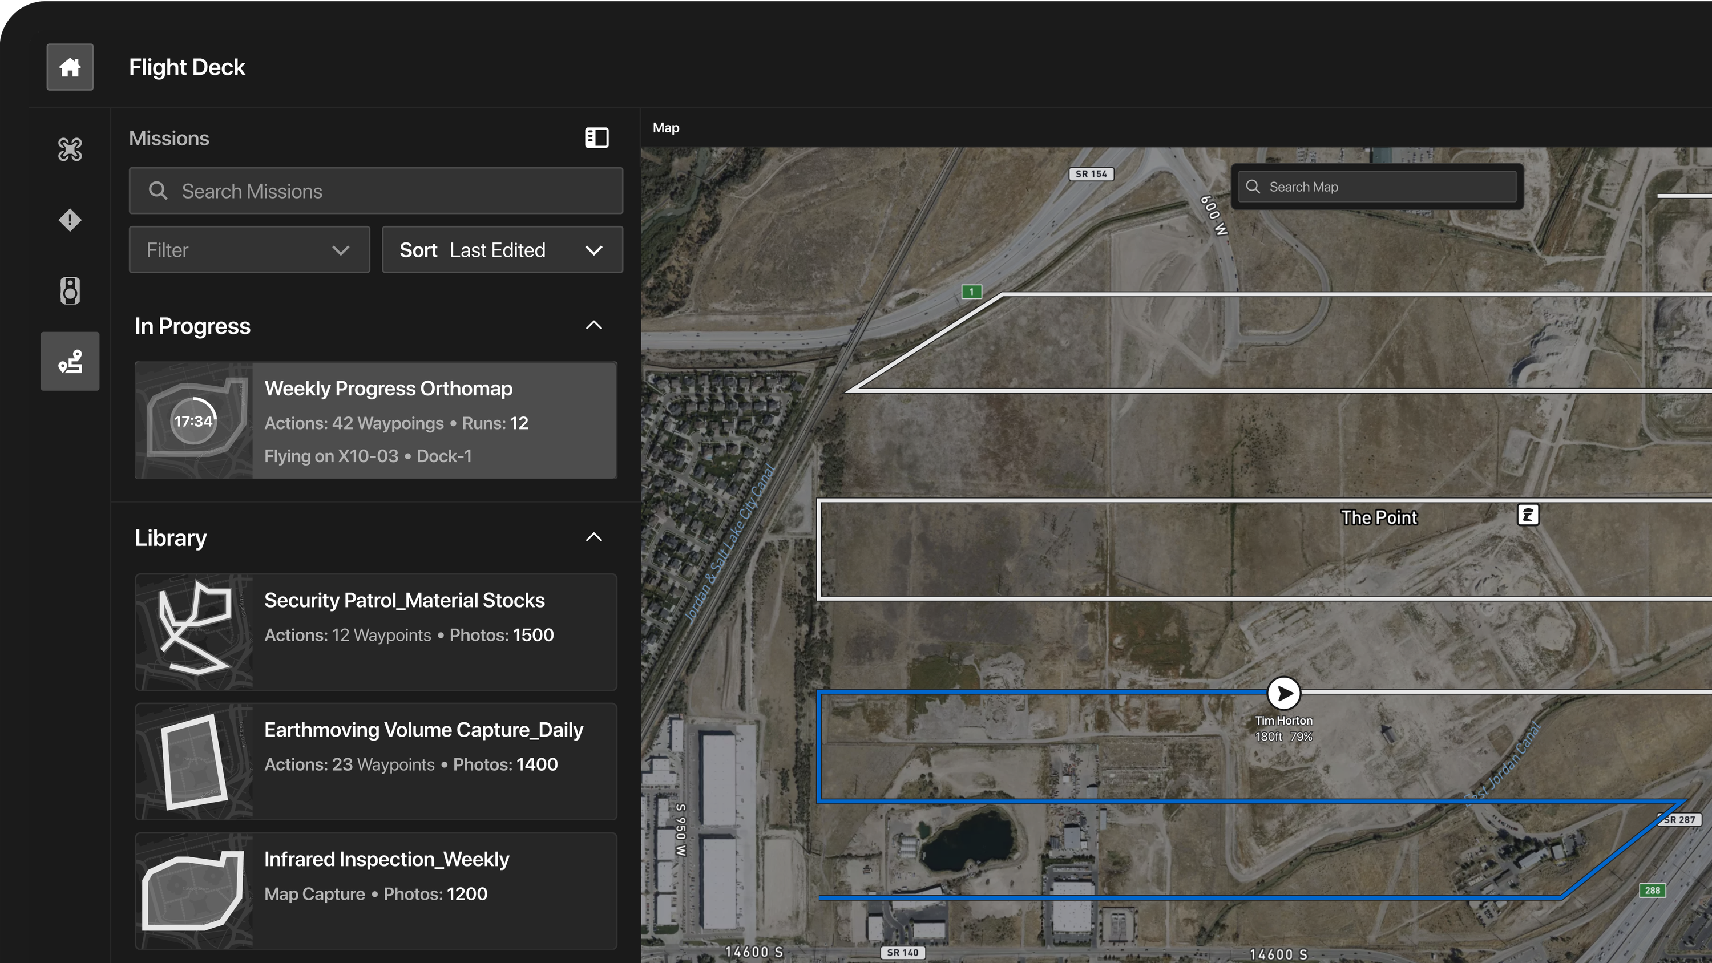Click the Flight Deck title
Screen dimensions: 1712x963
(x=187, y=67)
